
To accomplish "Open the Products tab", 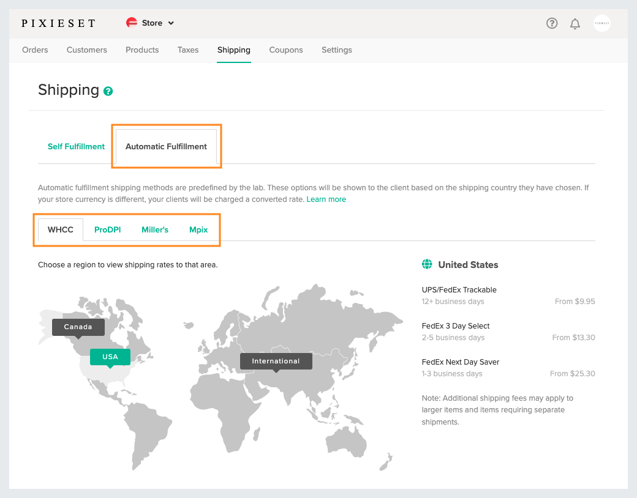I will click(142, 50).
